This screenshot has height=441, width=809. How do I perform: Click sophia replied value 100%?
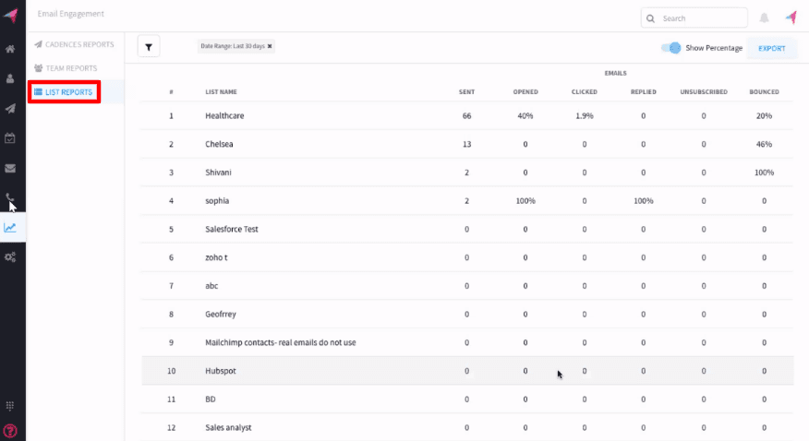pos(644,201)
